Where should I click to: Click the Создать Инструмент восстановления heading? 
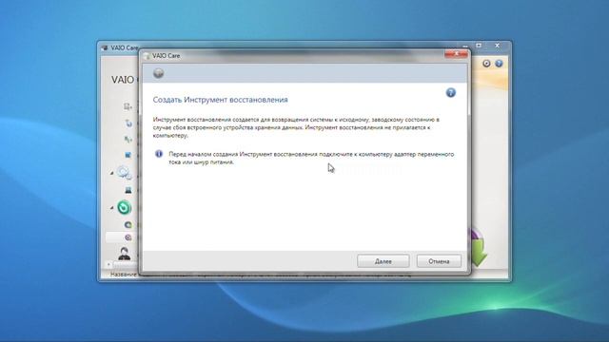[x=220, y=100]
